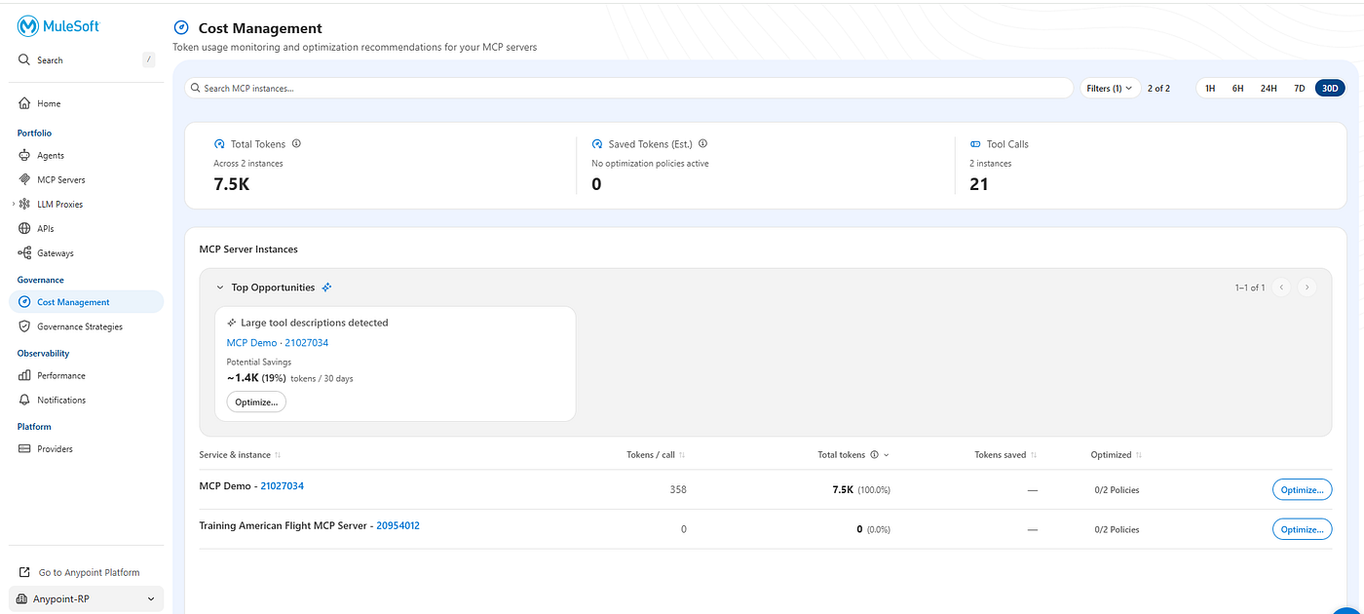The image size is (1364, 614).
Task: Open instance link 21027034 in table
Action: (283, 486)
